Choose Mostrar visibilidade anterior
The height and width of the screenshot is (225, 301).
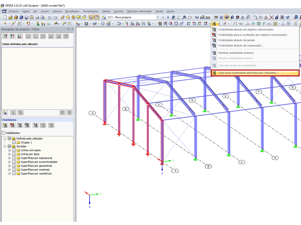255,53
